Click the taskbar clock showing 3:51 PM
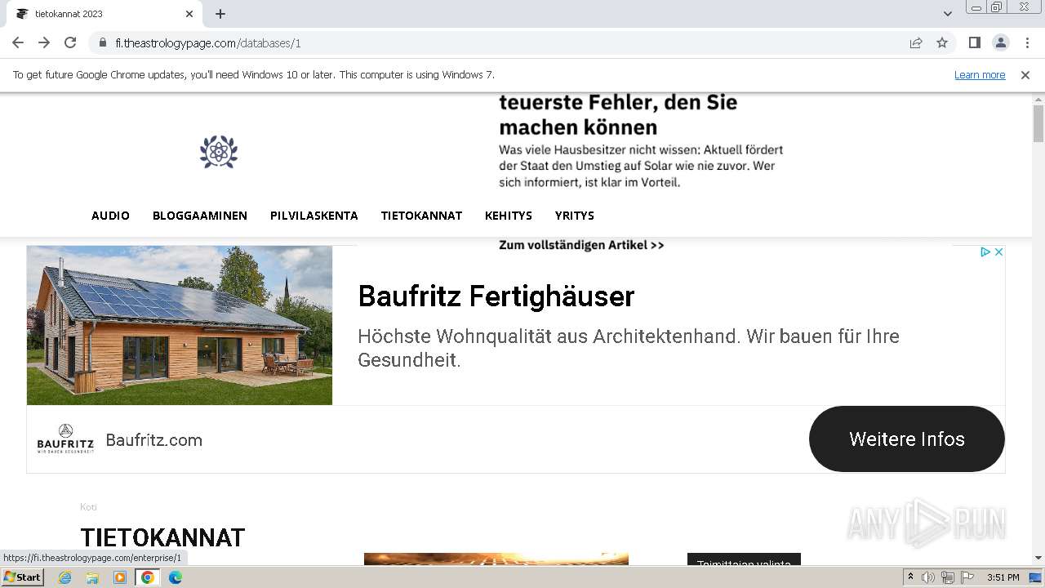 pos(1003,577)
